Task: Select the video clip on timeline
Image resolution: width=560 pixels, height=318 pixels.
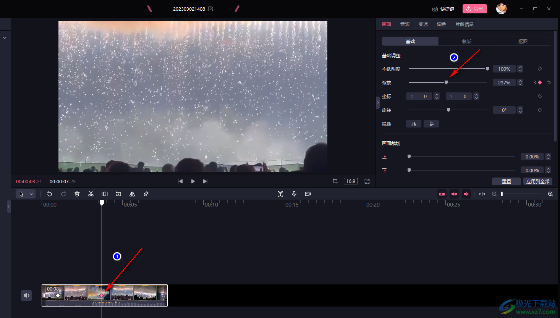Action: 105,295
